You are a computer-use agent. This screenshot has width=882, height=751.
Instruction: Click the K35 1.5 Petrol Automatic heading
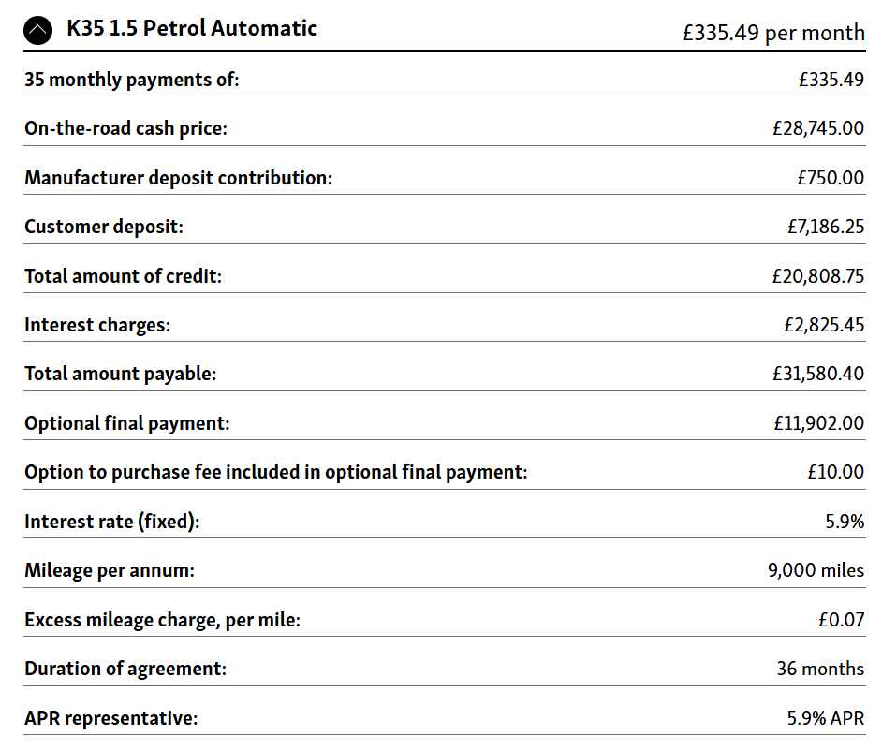[x=192, y=28]
